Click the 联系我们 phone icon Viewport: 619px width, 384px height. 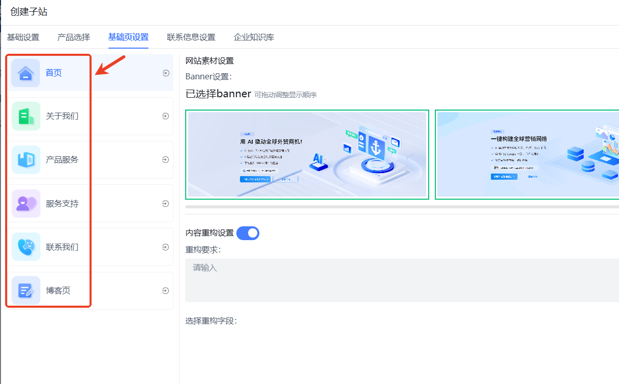point(26,247)
